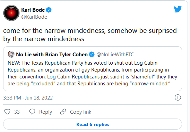190x132 pixels.
Task: Open the tweet info circle icon
Action: (x=178, y=97)
